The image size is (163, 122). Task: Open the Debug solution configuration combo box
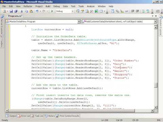(x=65, y=11)
